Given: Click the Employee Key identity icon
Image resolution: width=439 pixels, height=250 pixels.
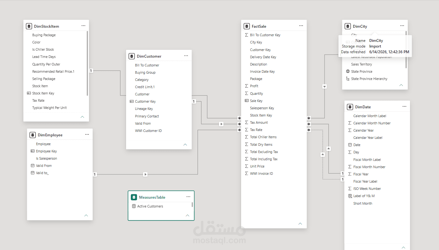Looking at the screenshot, I should coord(32,151).
